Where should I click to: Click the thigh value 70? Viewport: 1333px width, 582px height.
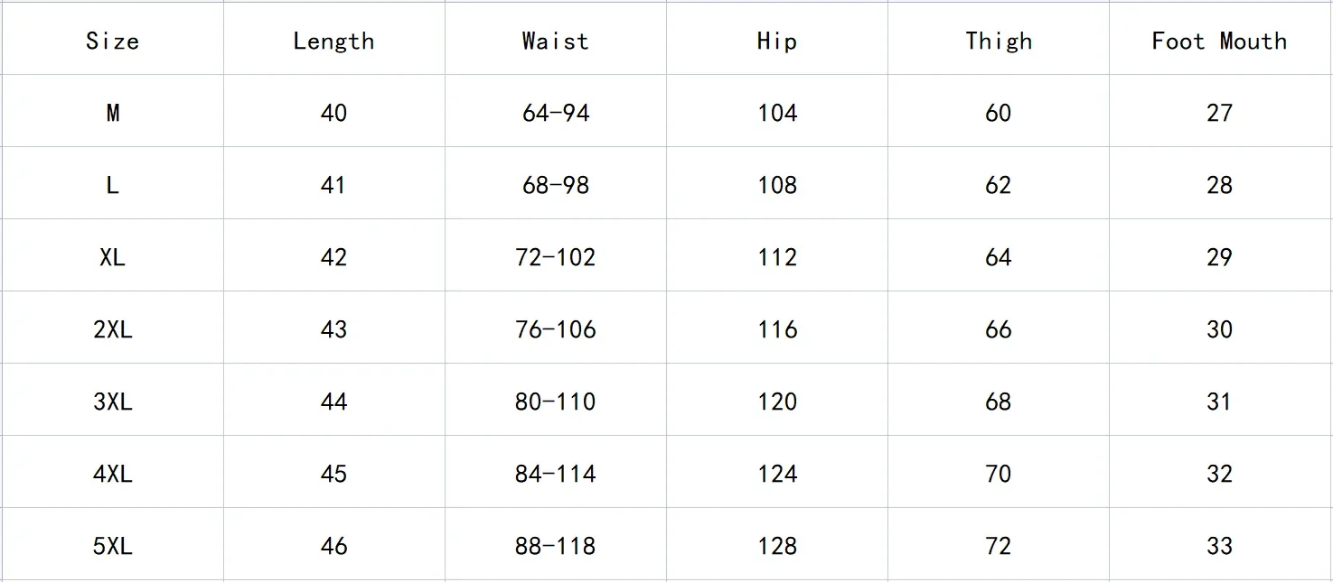point(998,474)
